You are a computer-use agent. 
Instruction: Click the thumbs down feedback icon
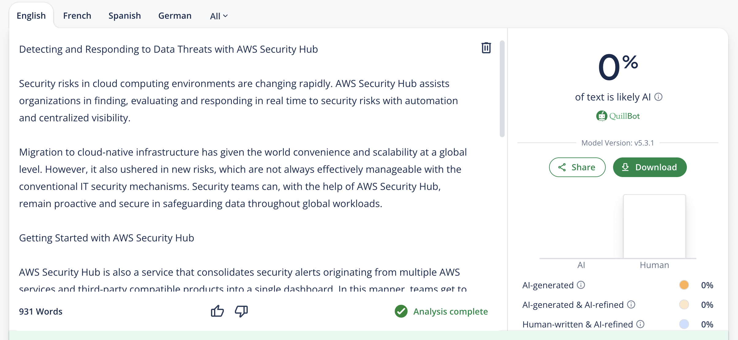pos(241,311)
